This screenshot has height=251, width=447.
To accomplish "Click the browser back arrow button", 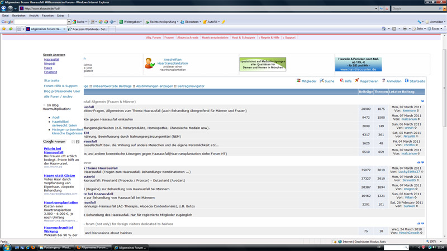I will [x=4, y=8].
